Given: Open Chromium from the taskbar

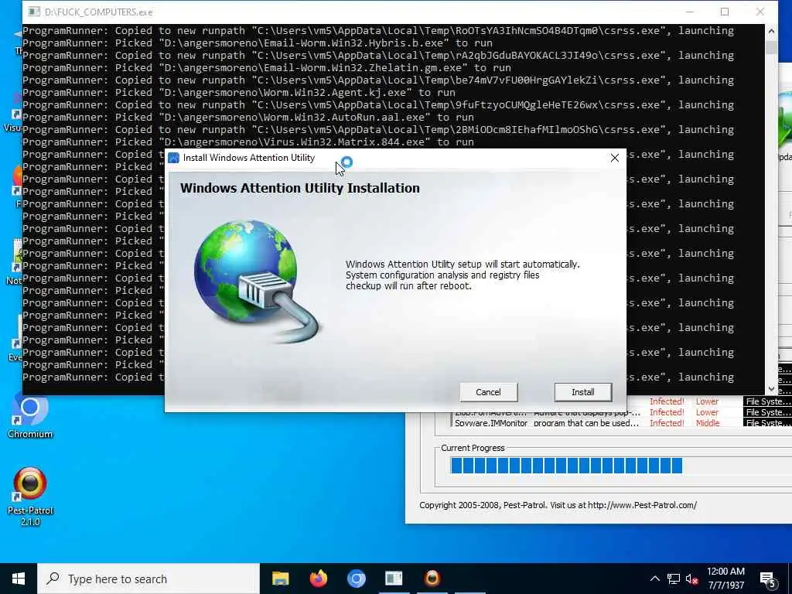Looking at the screenshot, I should (x=356, y=579).
